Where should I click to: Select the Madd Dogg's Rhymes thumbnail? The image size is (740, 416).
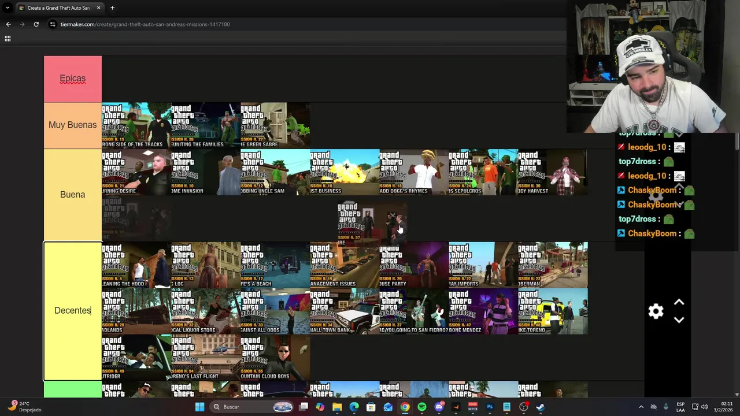tap(414, 172)
